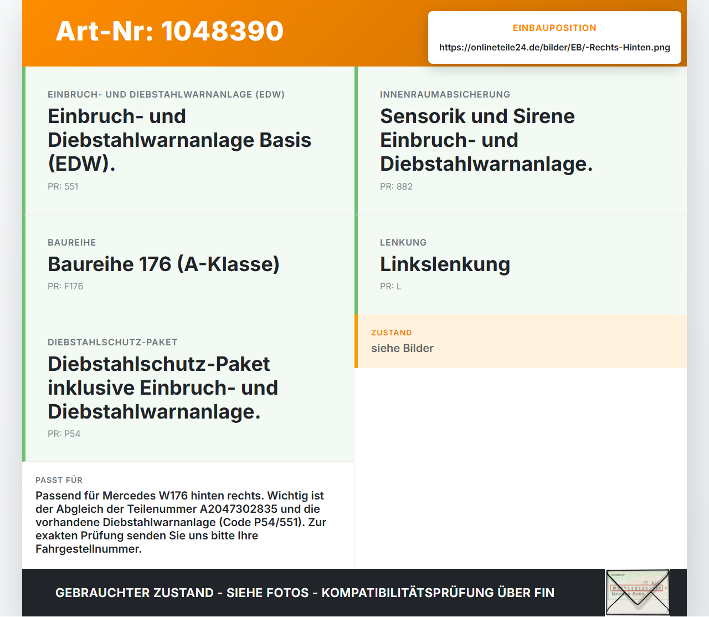Select the Sensorik und Sirene title

point(486,140)
